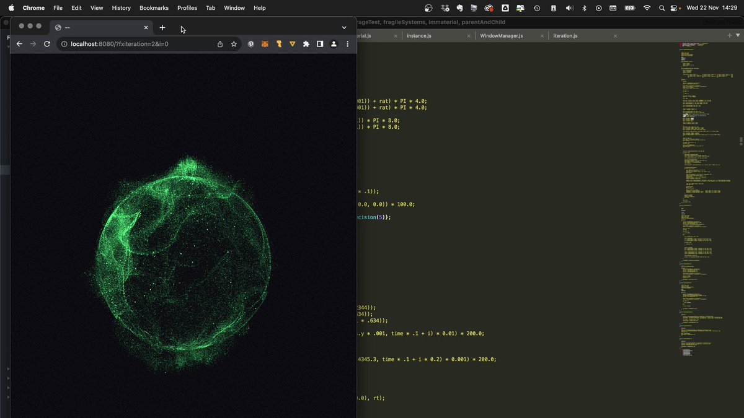Open the Chrome extensions puzzle menu
Viewport: 744px width, 418px height.
click(x=306, y=44)
